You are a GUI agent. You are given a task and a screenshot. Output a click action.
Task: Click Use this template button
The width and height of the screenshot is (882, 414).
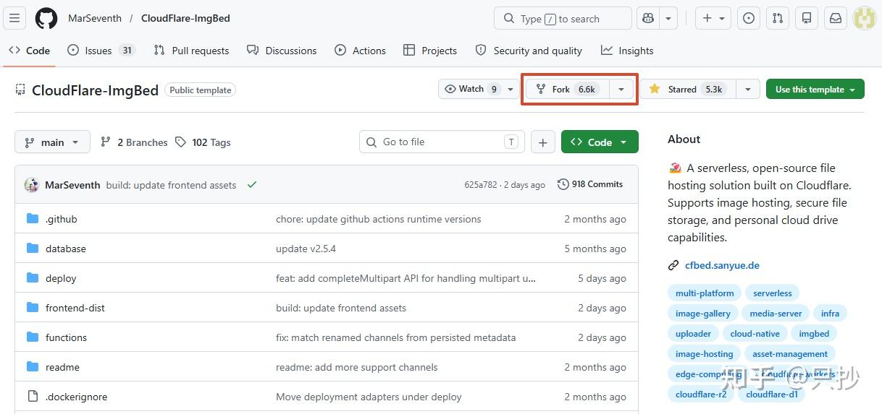pyautogui.click(x=815, y=89)
